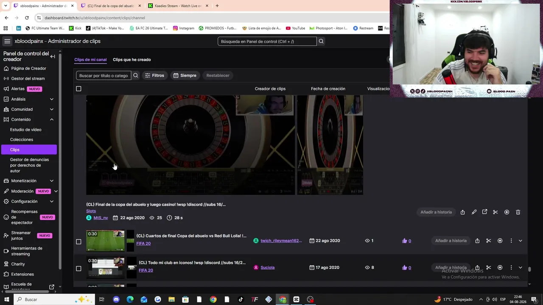Open the hamburger menu beside xbloodpainx title
Image resolution: width=543 pixels, height=305 pixels.
(7, 41)
